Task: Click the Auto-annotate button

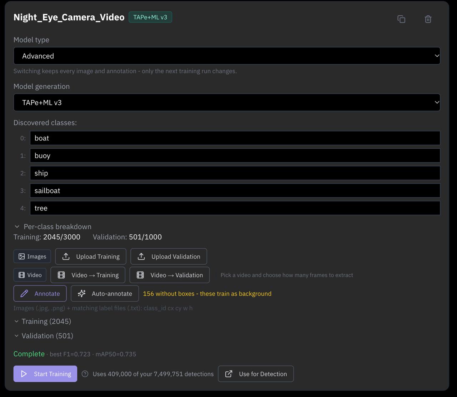Action: tap(105, 293)
